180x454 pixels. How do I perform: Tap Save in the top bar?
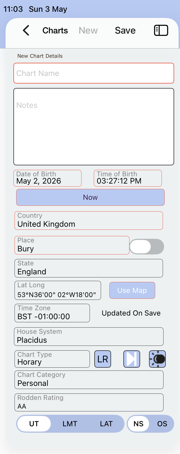(125, 30)
